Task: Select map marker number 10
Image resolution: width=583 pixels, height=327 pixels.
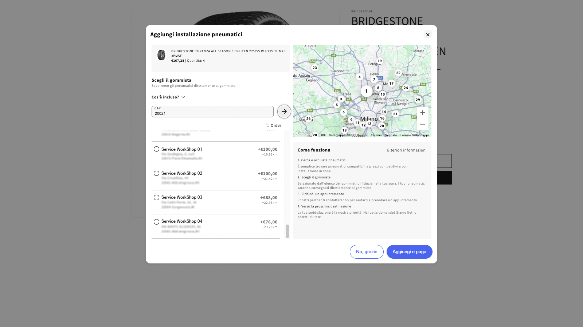Action: [383, 94]
